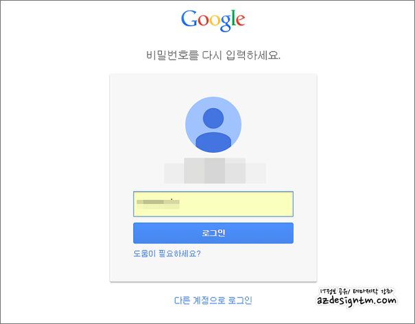415x324 pixels.
Task: Click the blurred account email under avatar
Action: coord(215,171)
